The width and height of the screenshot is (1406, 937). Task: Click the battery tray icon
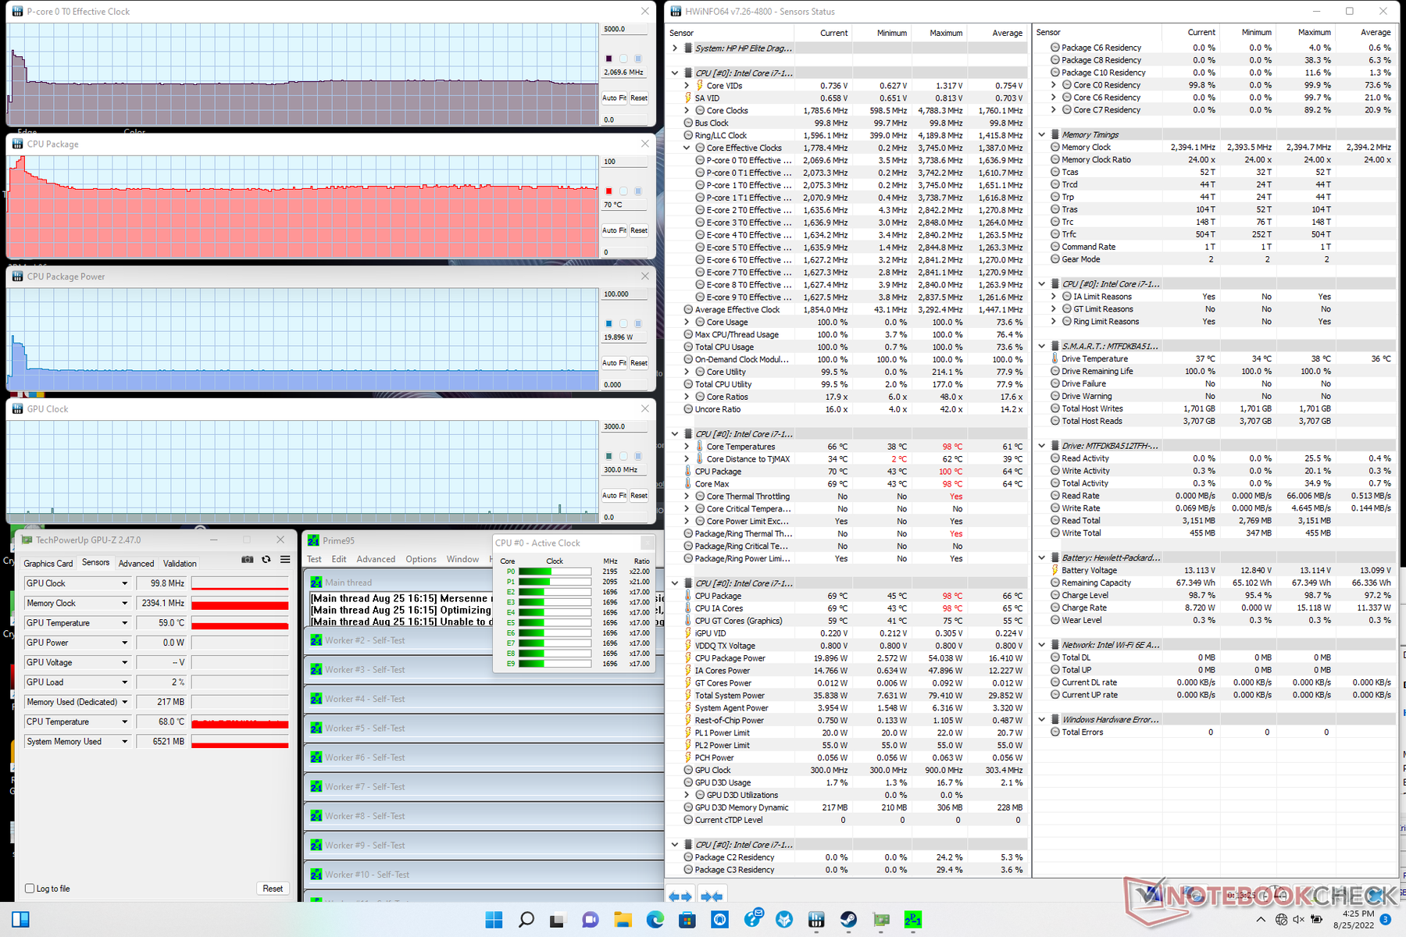(x=1317, y=920)
